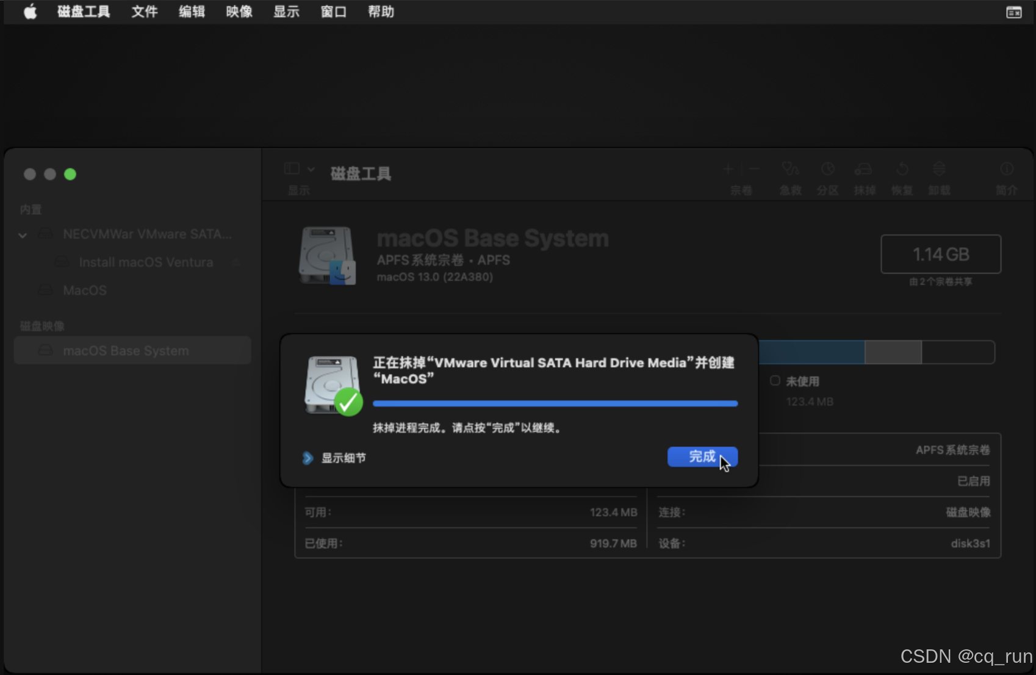Click the green zoom button of the window
The width and height of the screenshot is (1036, 675).
70,175
